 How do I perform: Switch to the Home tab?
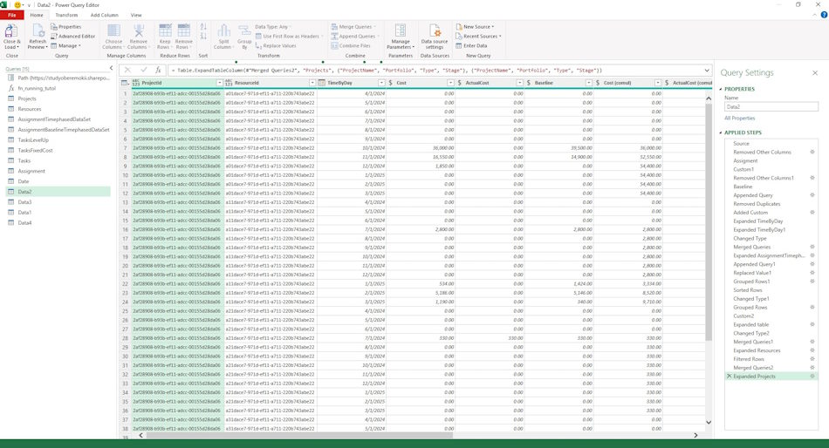click(x=37, y=15)
